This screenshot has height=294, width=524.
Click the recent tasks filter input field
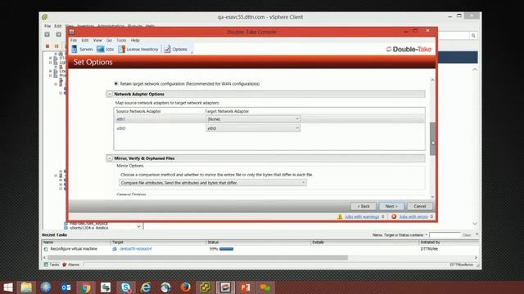[445, 235]
